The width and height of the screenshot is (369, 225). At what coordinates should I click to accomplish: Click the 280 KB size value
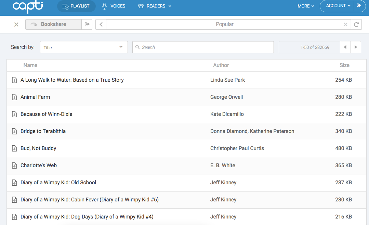(x=344, y=97)
